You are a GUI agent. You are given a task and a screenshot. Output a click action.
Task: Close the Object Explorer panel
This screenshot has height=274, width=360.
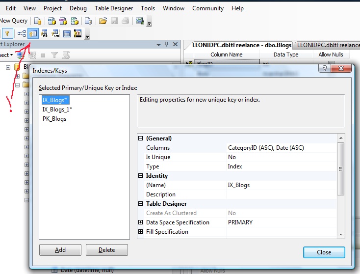[175, 44]
